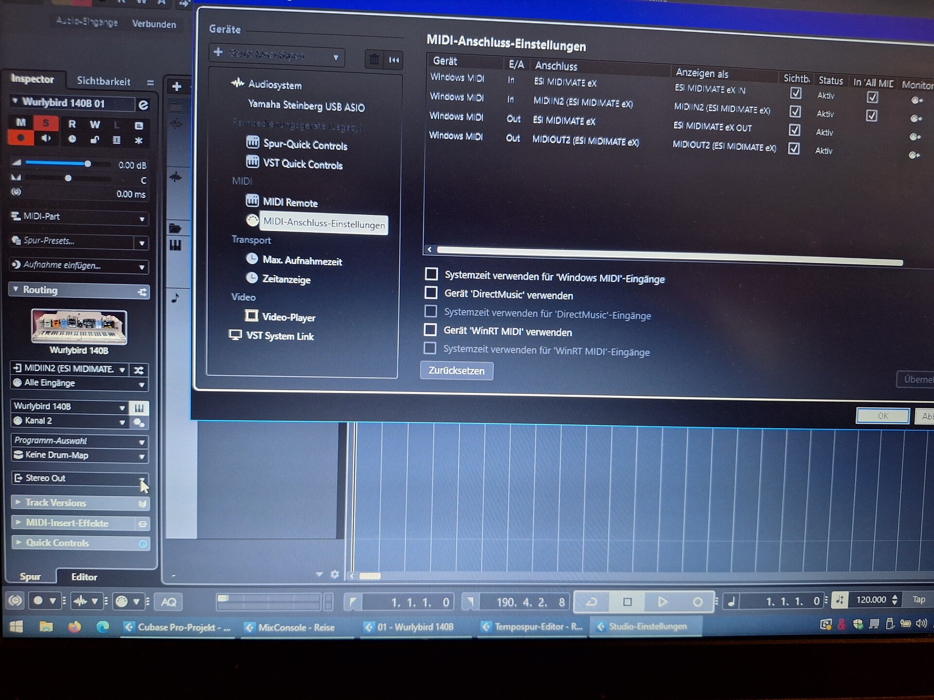Click the delete device trash icon
934x700 pixels.
click(x=374, y=60)
